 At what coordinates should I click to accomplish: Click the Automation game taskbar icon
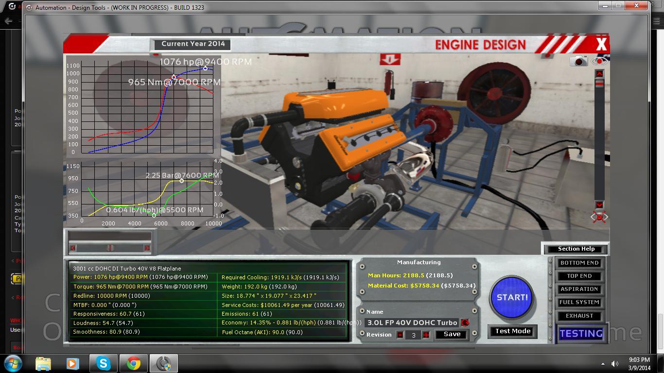[x=163, y=363]
